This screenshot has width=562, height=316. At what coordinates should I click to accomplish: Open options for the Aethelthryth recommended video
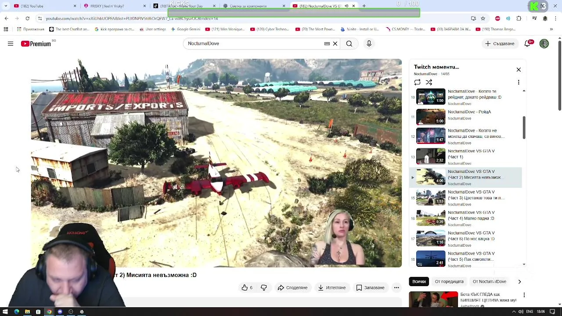point(524,295)
